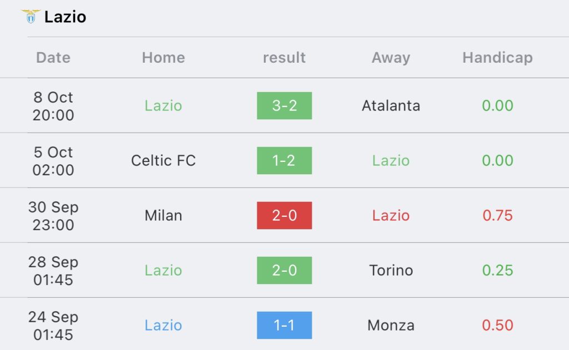Screen dimensions: 569x350
Task: Sort by the Handicap column header
Action: point(497,58)
